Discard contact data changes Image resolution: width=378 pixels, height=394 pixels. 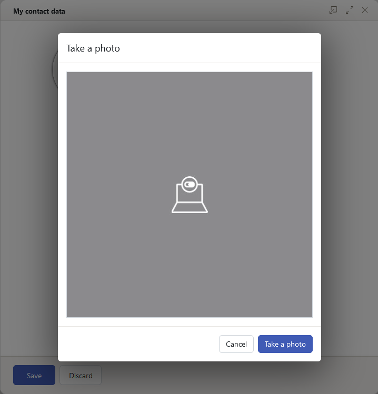(x=81, y=375)
